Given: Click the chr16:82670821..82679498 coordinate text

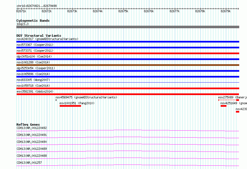Looking at the screenshot, I should 37,6.
